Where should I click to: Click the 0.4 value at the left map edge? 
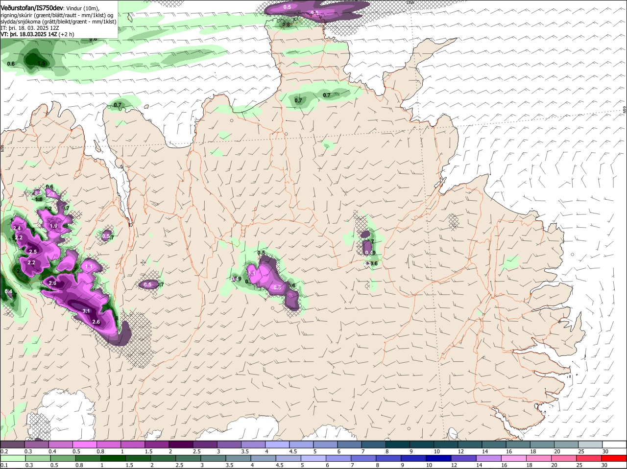(x=8, y=292)
